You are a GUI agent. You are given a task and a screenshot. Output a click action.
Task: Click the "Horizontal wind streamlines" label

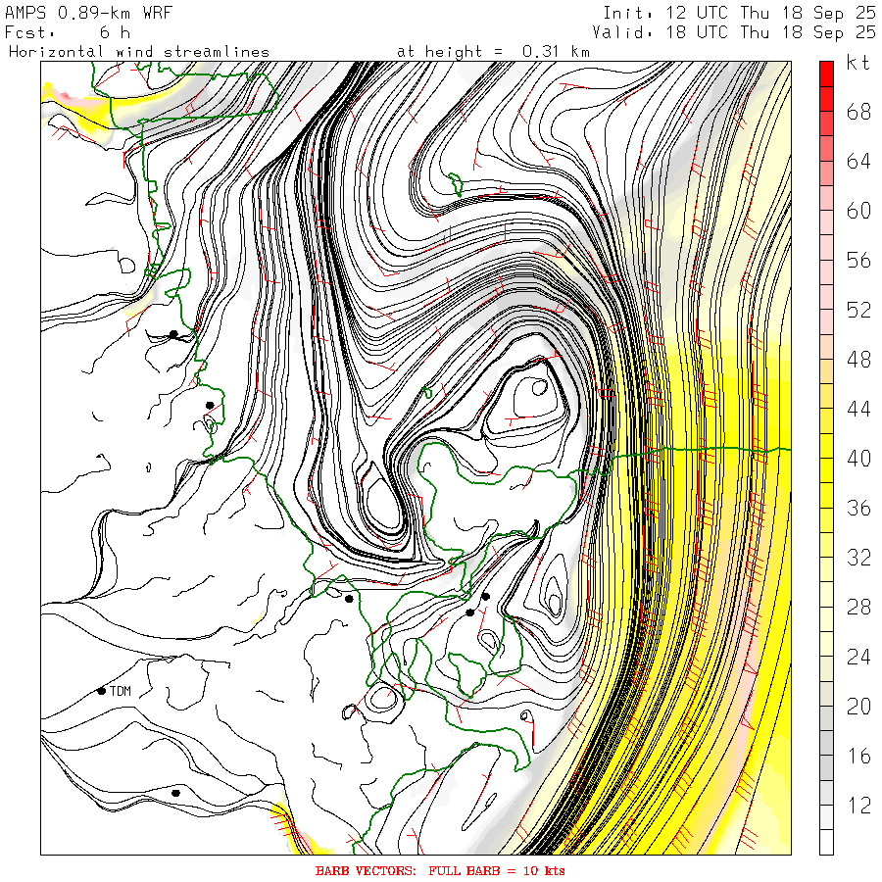pyautogui.click(x=139, y=52)
